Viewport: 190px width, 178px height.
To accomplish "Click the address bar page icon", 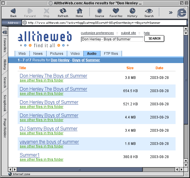I will point(25,23).
